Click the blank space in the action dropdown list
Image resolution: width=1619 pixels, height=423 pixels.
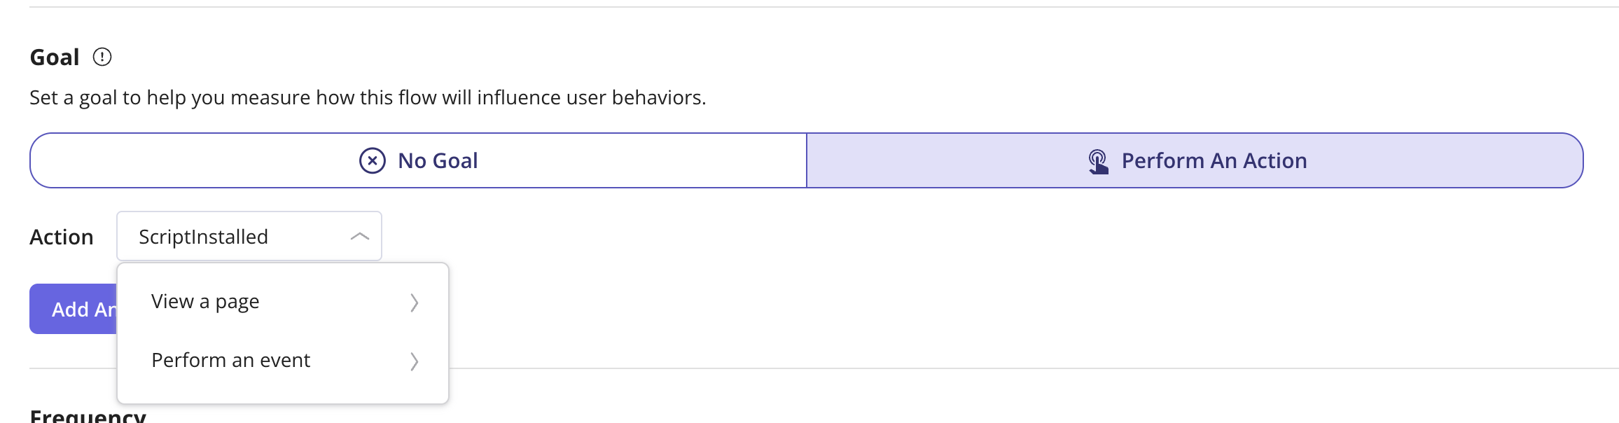[283, 396]
